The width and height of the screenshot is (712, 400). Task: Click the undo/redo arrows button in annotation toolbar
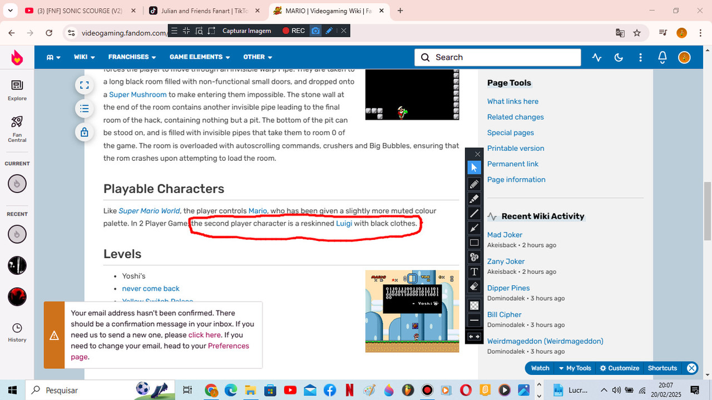[474, 337]
